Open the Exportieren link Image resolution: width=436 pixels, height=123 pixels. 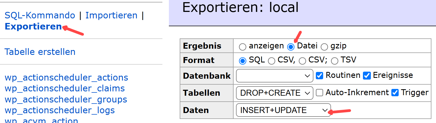tap(33, 26)
